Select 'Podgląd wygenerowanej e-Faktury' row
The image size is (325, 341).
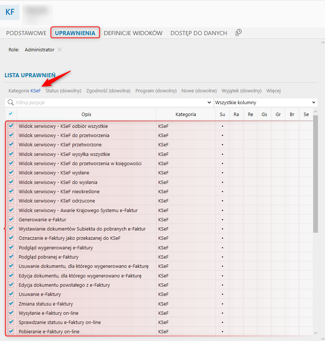pos(159,248)
